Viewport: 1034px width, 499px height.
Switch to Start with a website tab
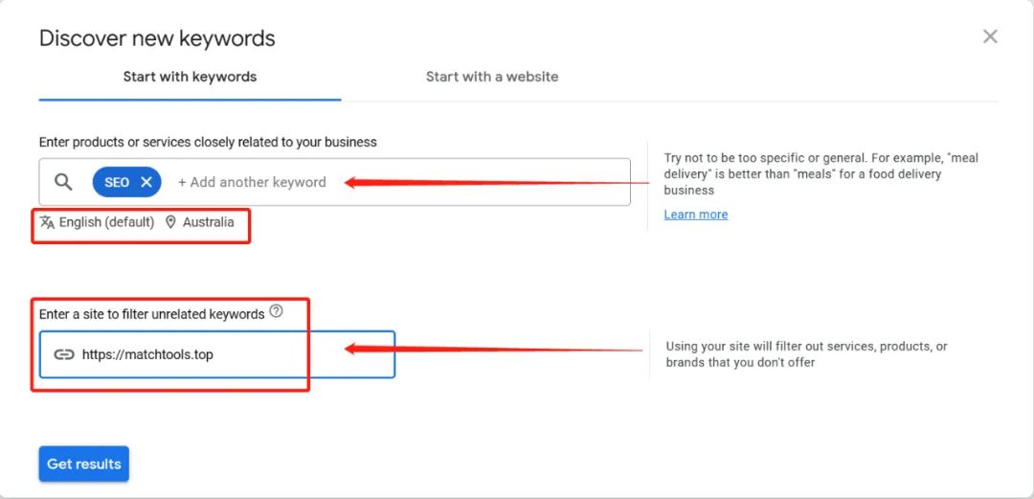pyautogui.click(x=492, y=78)
